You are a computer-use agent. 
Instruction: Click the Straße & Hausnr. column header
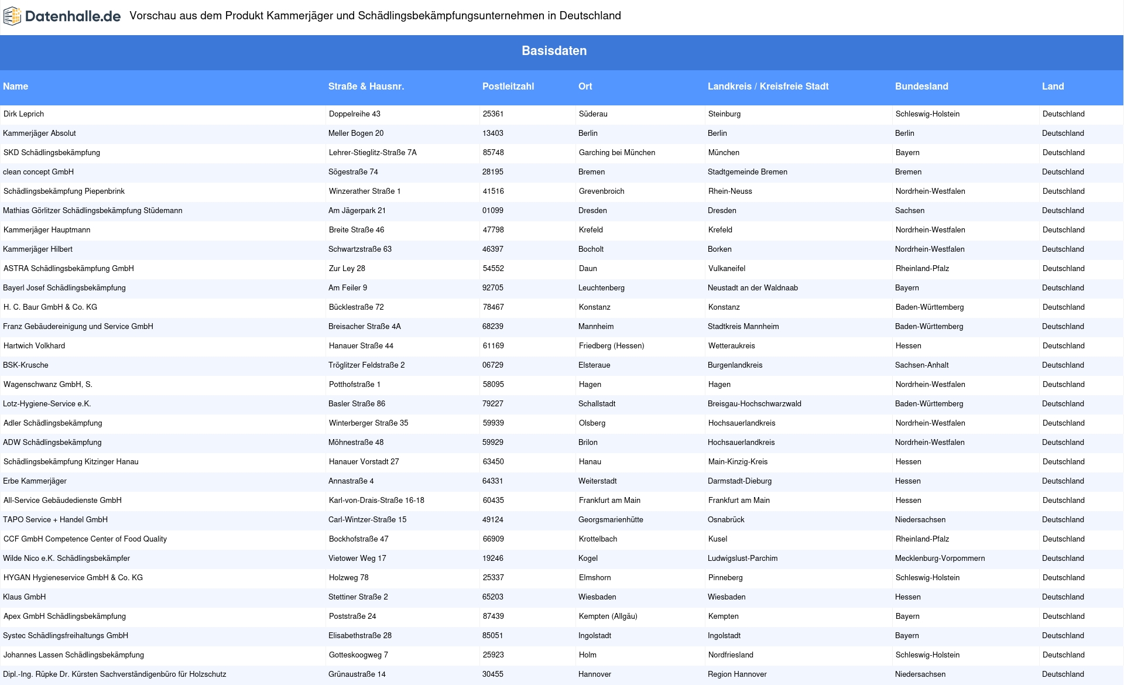[x=366, y=86]
